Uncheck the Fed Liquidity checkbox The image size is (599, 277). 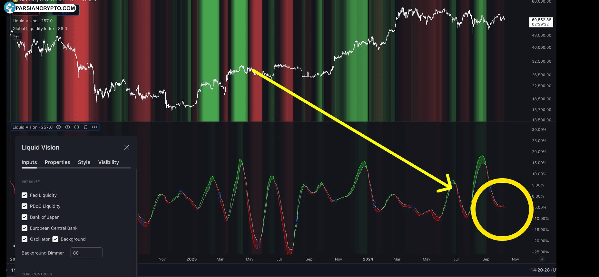(x=25, y=195)
